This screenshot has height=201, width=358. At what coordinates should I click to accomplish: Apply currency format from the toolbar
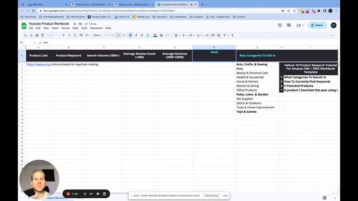pos(63,35)
